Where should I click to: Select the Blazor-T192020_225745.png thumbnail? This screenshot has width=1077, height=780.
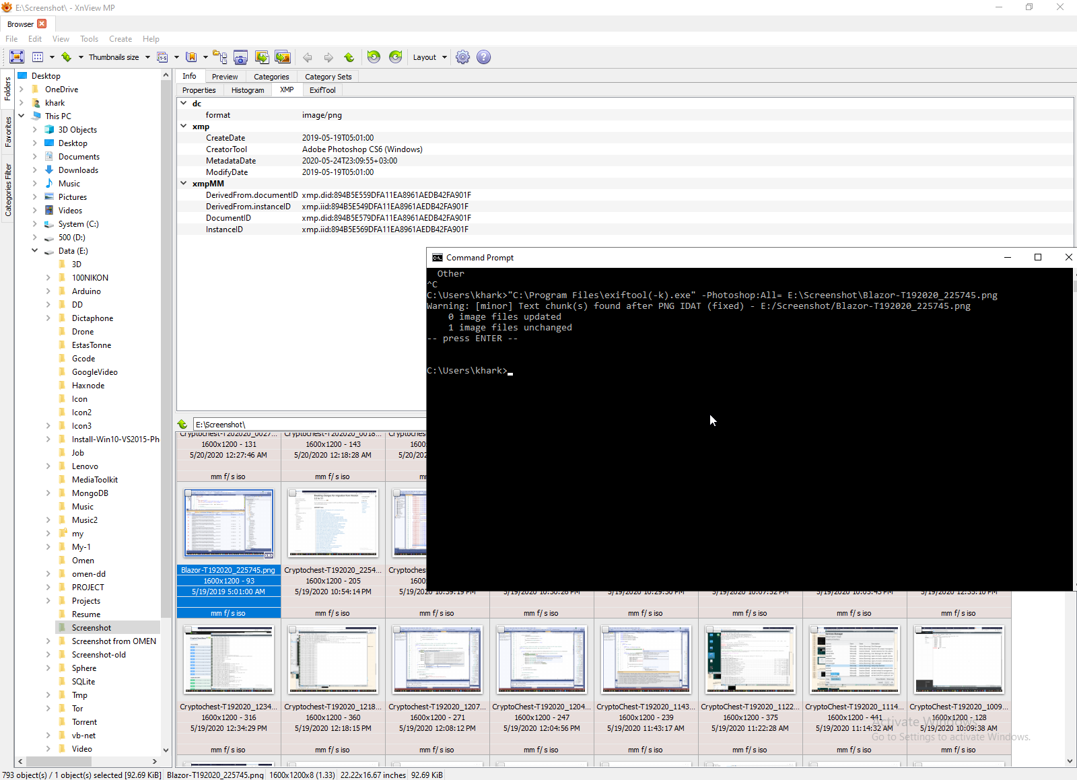pyautogui.click(x=229, y=524)
